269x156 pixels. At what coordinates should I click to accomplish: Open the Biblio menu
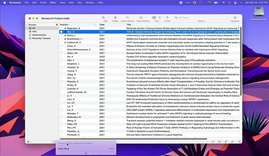point(53,3)
